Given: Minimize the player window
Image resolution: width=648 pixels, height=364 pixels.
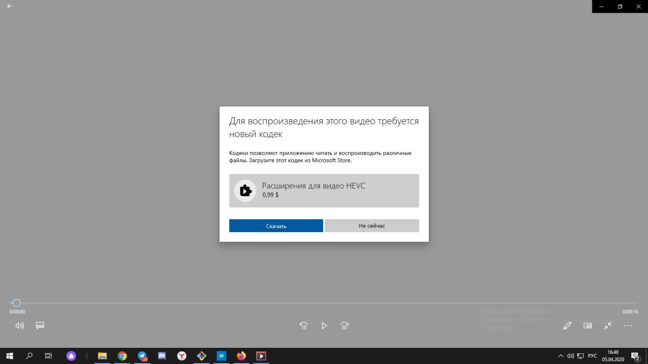Looking at the screenshot, I should 601,7.
